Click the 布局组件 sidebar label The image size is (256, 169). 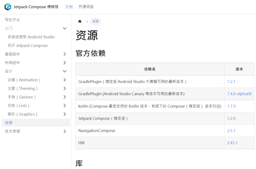(12, 63)
